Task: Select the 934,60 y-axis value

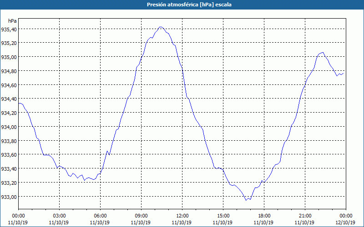Action: (9, 85)
